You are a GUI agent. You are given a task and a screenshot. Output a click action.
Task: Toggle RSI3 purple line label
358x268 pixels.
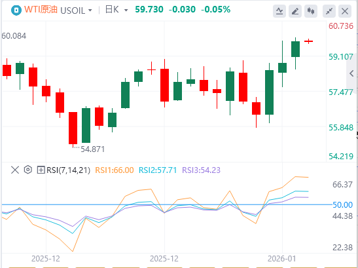[201, 170]
